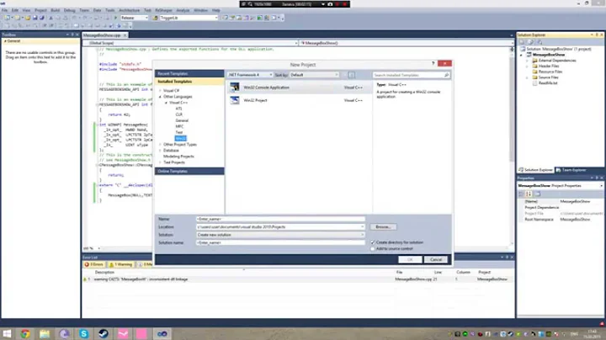Switch to the Team Explorer tab
This screenshot has height=340, width=606.
point(571,170)
